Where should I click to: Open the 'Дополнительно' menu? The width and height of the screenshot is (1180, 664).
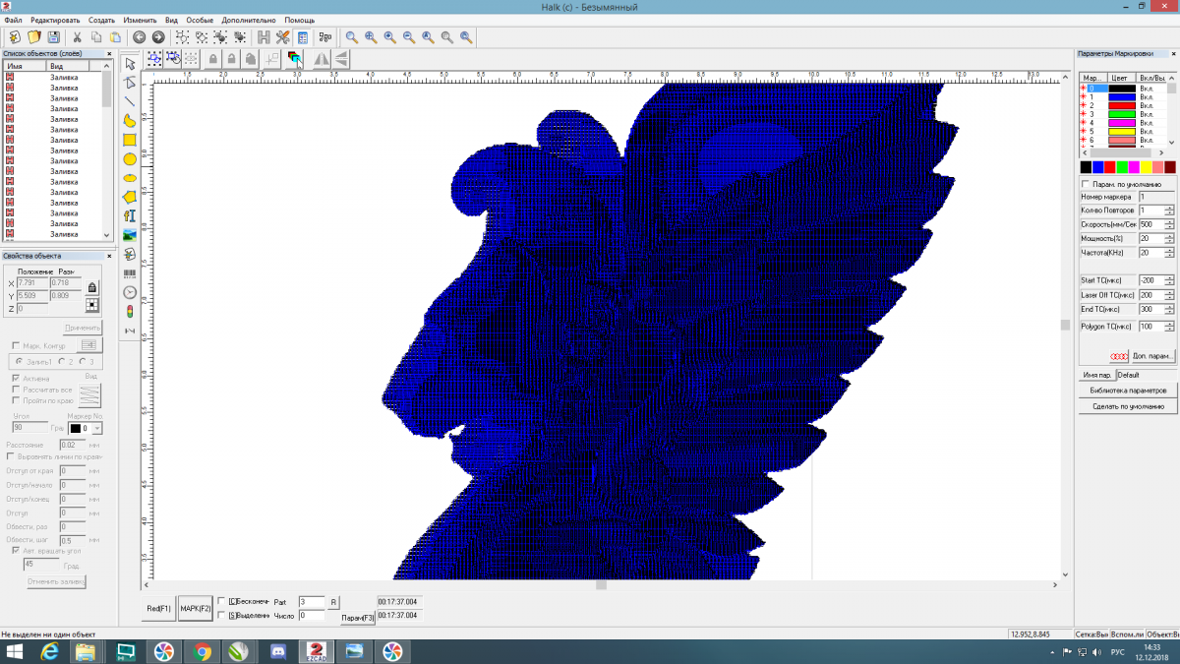coord(249,20)
